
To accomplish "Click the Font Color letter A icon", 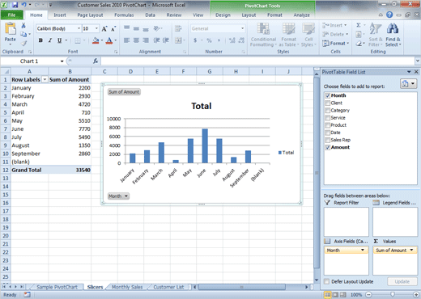I will pyautogui.click(x=109, y=40).
